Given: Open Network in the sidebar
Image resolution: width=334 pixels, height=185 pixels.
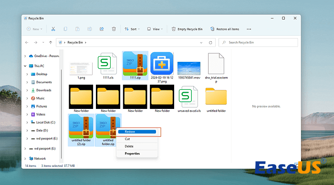Looking at the screenshot, I should [x=38, y=159].
